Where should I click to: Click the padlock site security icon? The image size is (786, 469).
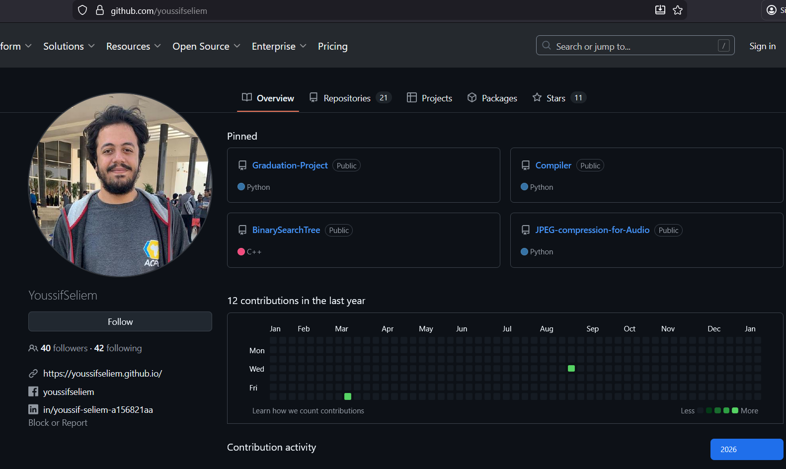(100, 10)
